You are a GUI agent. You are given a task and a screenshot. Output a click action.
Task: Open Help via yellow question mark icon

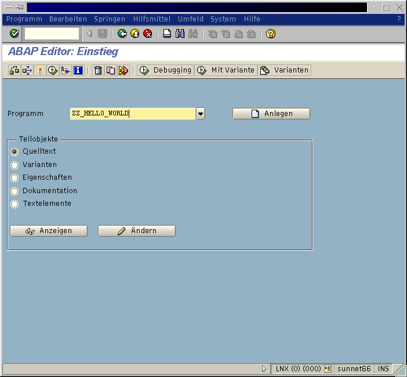[270, 34]
